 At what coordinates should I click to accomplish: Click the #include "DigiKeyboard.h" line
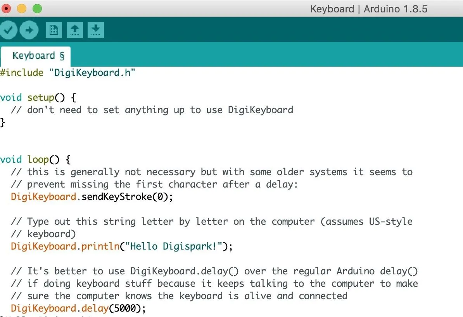[x=67, y=72]
